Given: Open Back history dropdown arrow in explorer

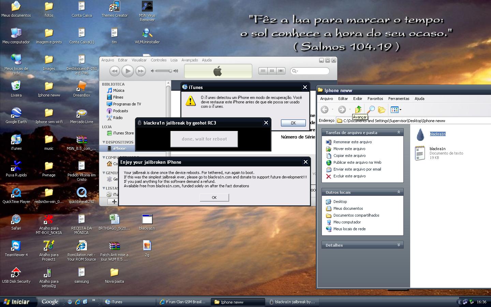Looking at the screenshot, I should coord(332,109).
